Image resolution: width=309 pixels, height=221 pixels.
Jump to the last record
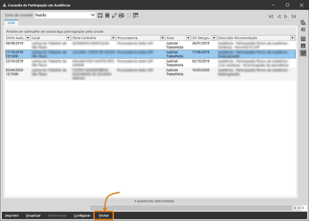click(x=294, y=17)
